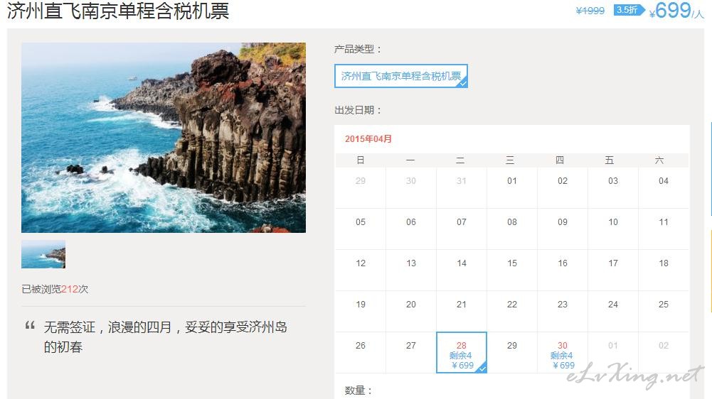Screen dimensions: 712x399
Task: Click the grayed date 02 of the next month
Action: point(664,346)
